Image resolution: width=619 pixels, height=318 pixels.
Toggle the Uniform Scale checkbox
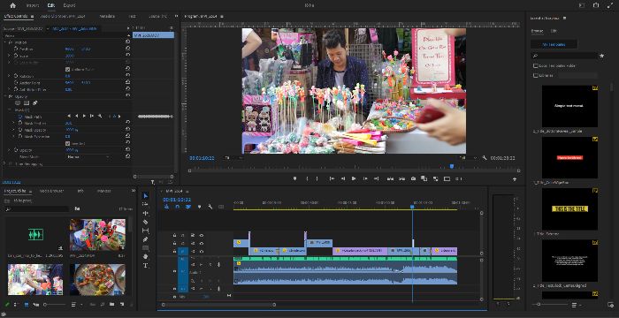tap(67, 70)
